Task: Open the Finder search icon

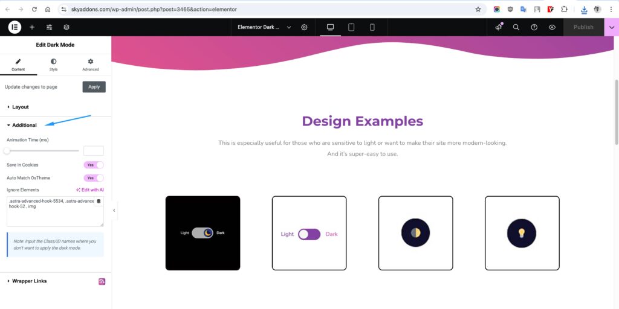Action: coord(516,27)
